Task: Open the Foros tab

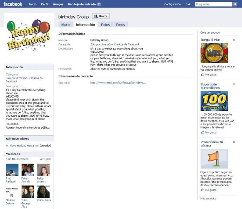Action: (121, 24)
